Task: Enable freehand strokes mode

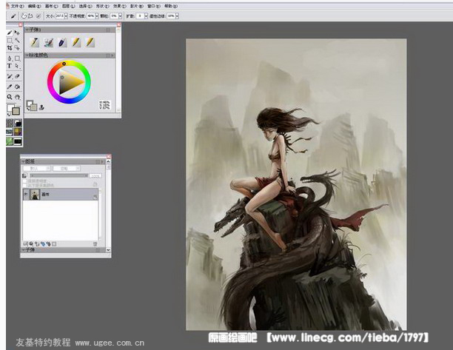Action: [x=24, y=16]
